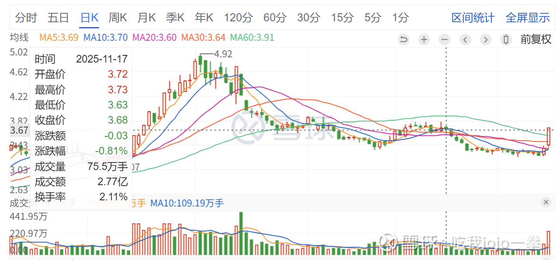Screen dimensions: 557x260
Task: Shift chart right with the next arrow
Action: tap(485, 39)
